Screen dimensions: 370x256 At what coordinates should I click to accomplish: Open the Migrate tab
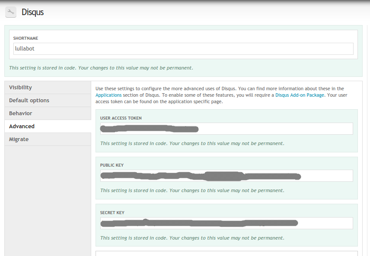48,139
